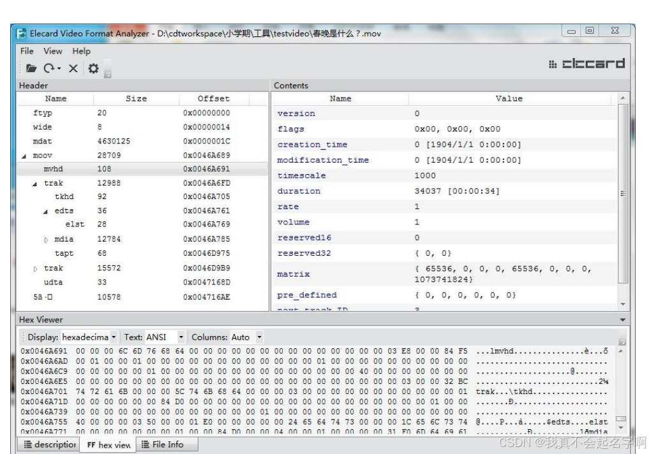
Task: Maximize the Elecard analyzer window
Action: pos(590,31)
